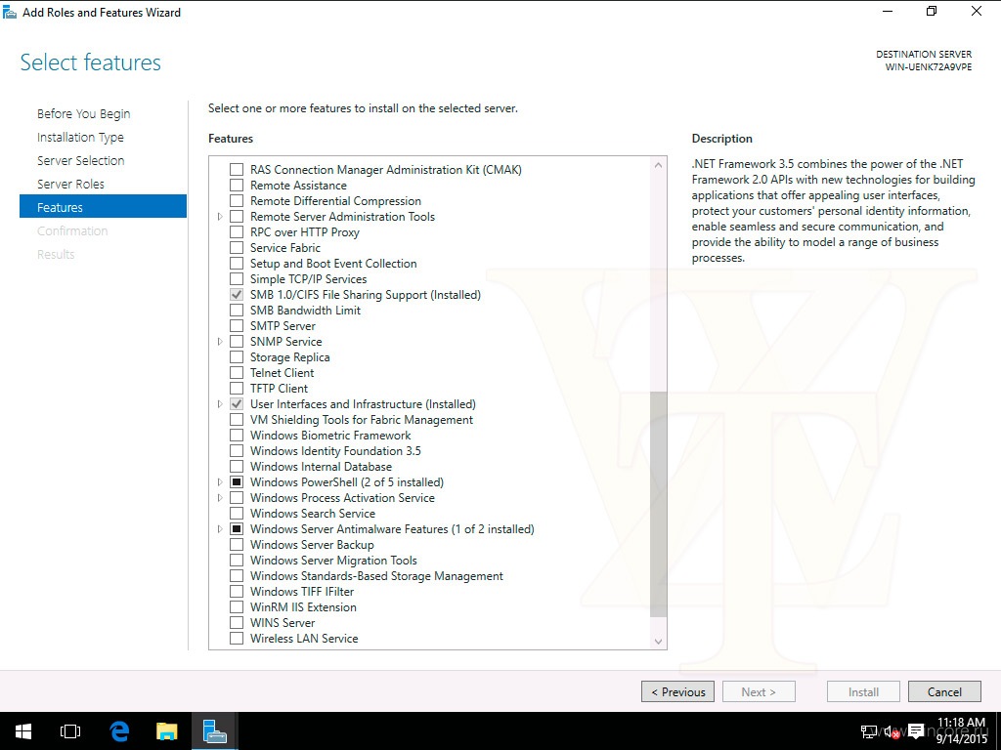Select SMB 1.0/CIFS File Sharing Support row
Screen dimensions: 1001x750
click(366, 295)
